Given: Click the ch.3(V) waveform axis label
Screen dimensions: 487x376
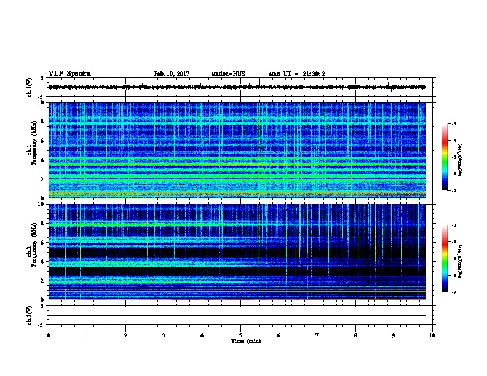Looking at the screenshot, I should pos(30,315).
